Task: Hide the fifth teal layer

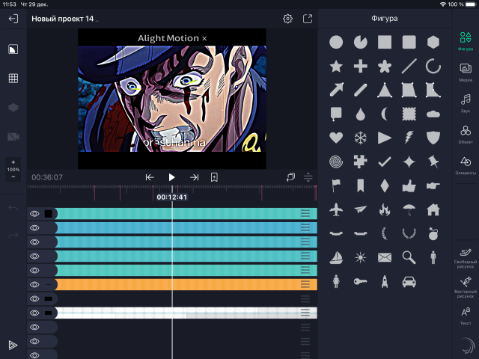Action: coord(34,271)
